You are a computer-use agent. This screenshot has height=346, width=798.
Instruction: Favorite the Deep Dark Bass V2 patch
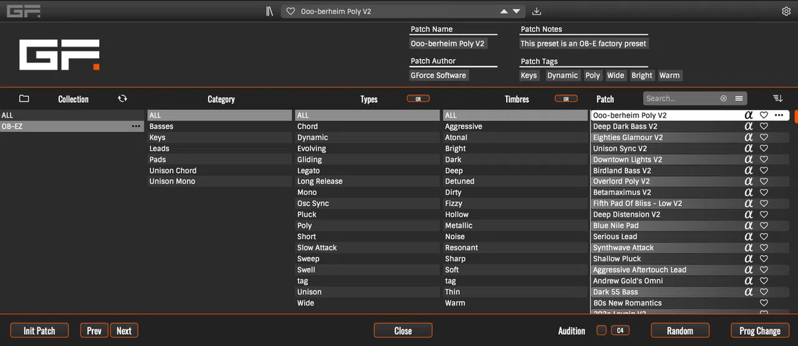764,126
